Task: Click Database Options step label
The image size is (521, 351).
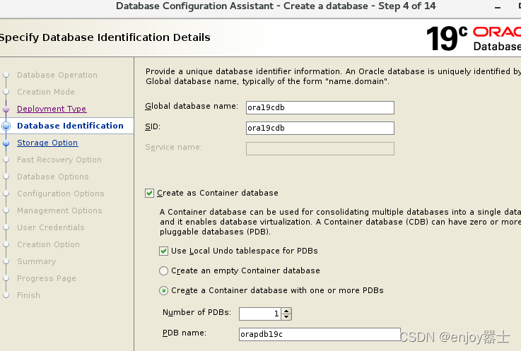Action: point(53,177)
